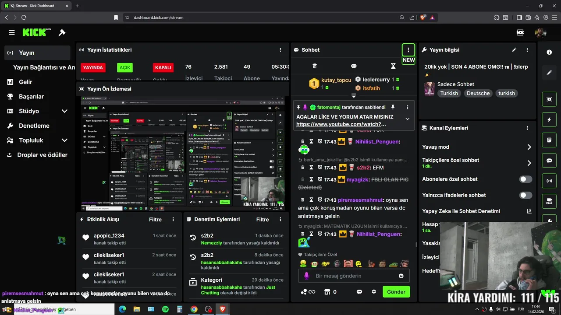This screenshot has width=561, height=315.
Task: Click the Bir mesaj gönderin input field
Action: (354, 276)
